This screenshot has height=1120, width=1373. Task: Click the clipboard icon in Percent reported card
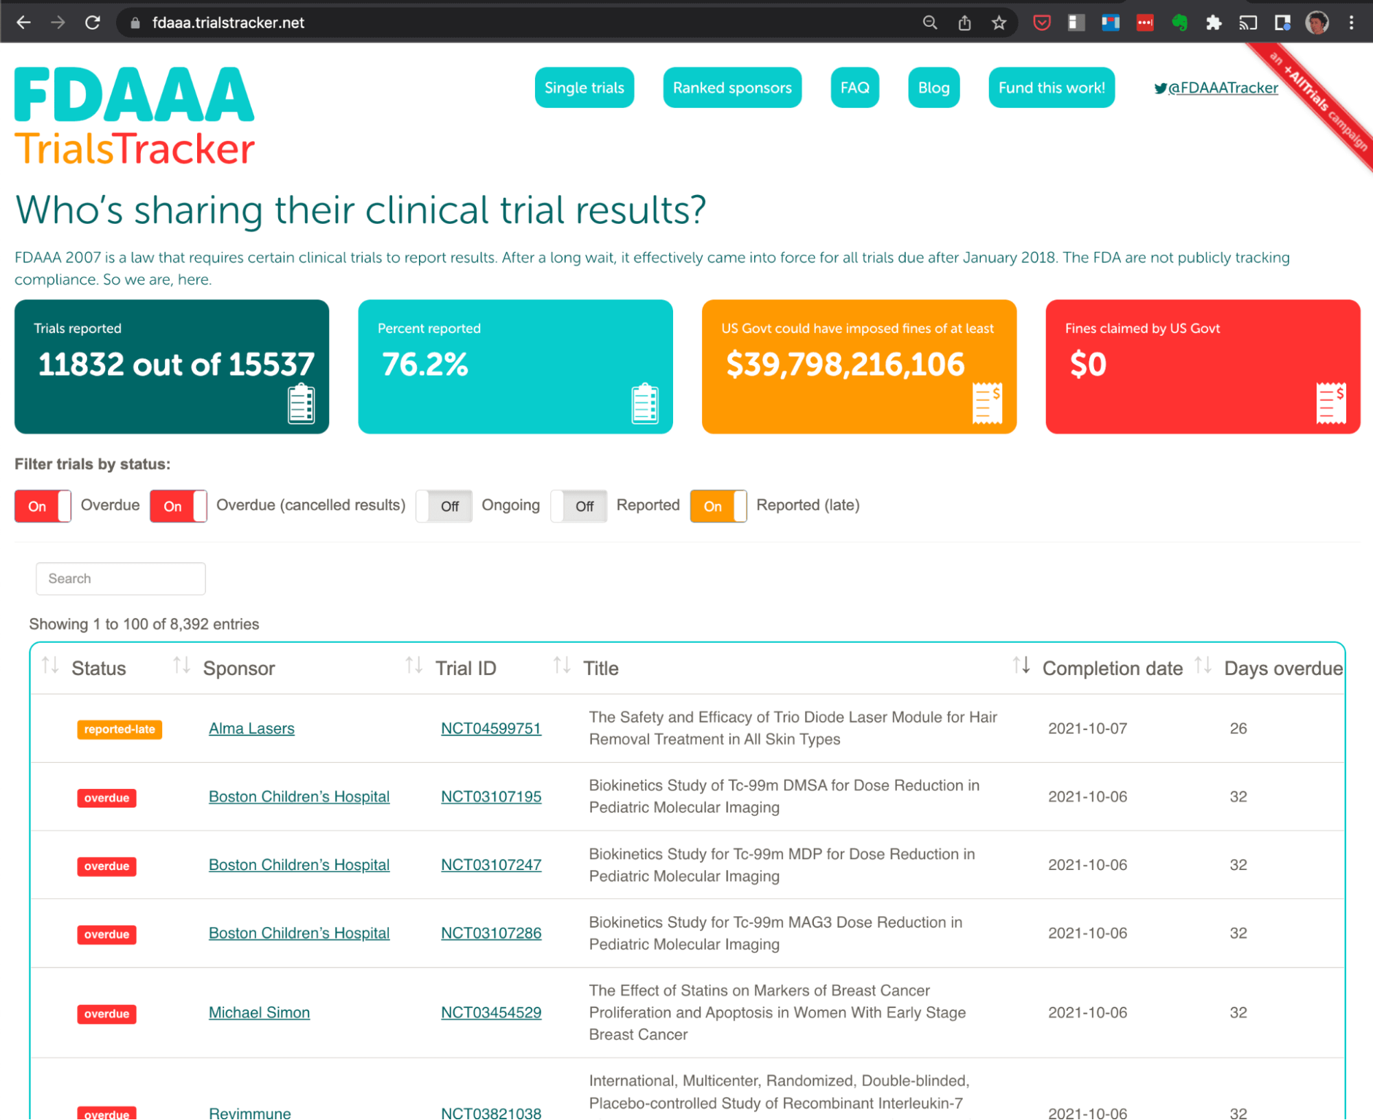(645, 404)
